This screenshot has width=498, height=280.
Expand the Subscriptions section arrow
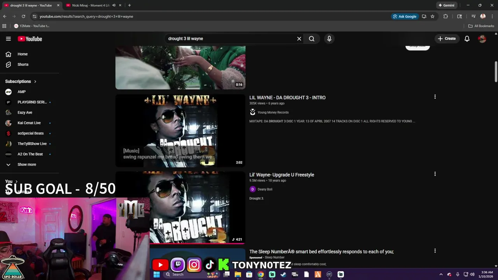pyautogui.click(x=35, y=81)
